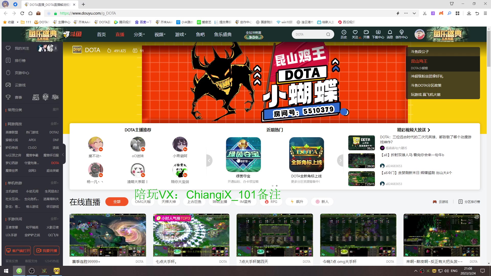Reload the page with browser refresh button
This screenshot has height=276, width=491.
tap(22, 13)
